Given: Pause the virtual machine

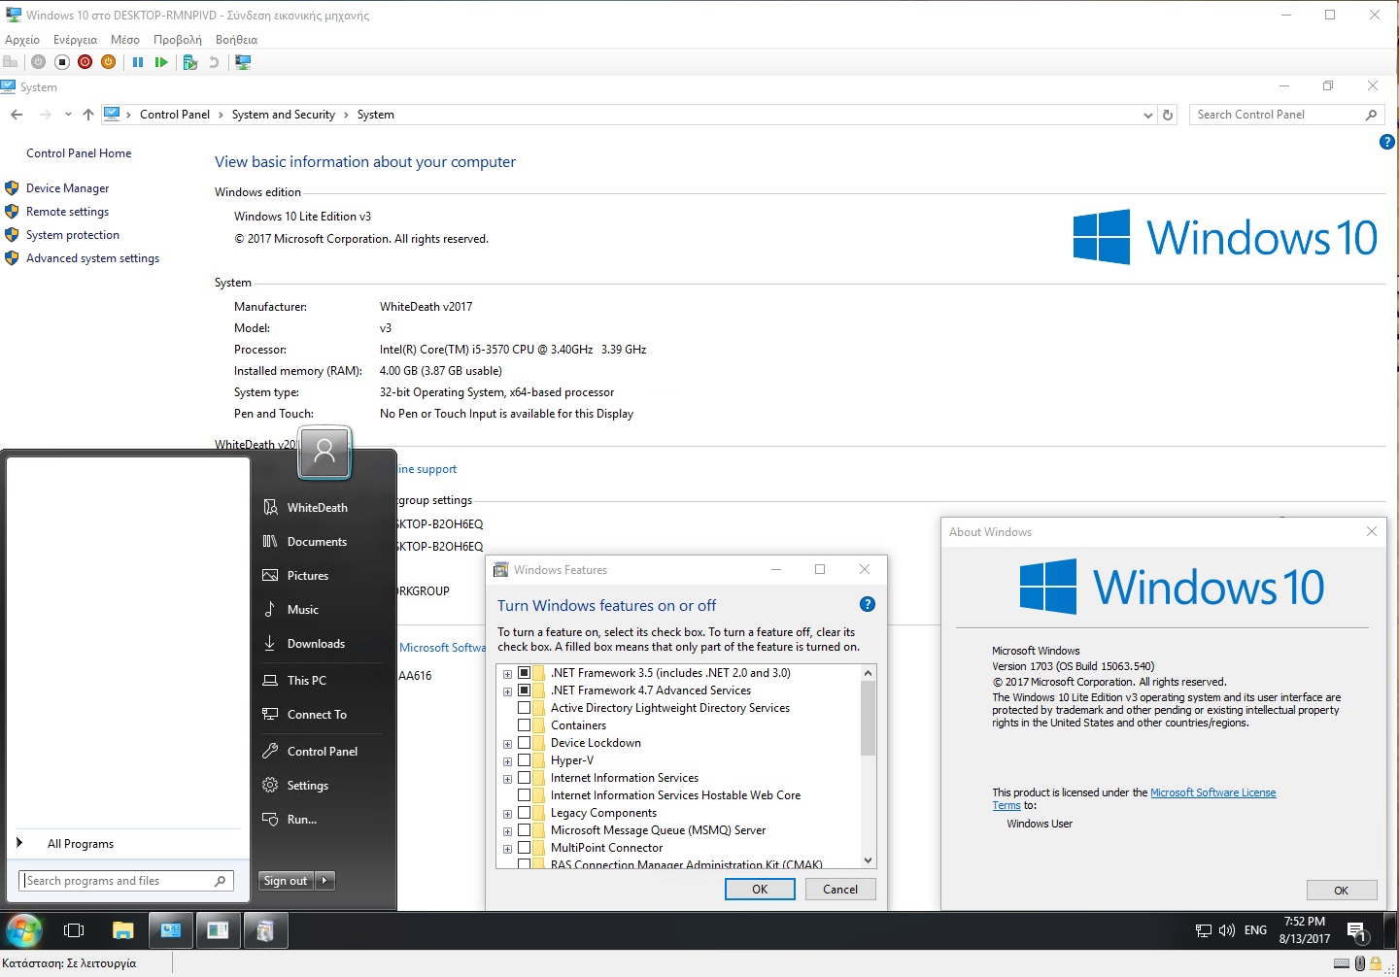Looking at the screenshot, I should pyautogui.click(x=138, y=62).
